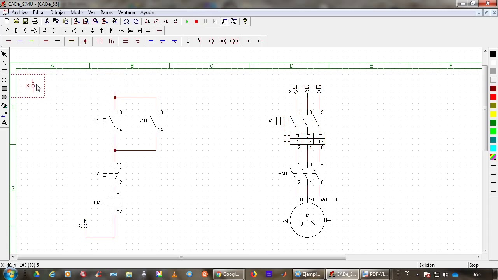
Task: Select the text tool labeled A
Action: [4, 123]
